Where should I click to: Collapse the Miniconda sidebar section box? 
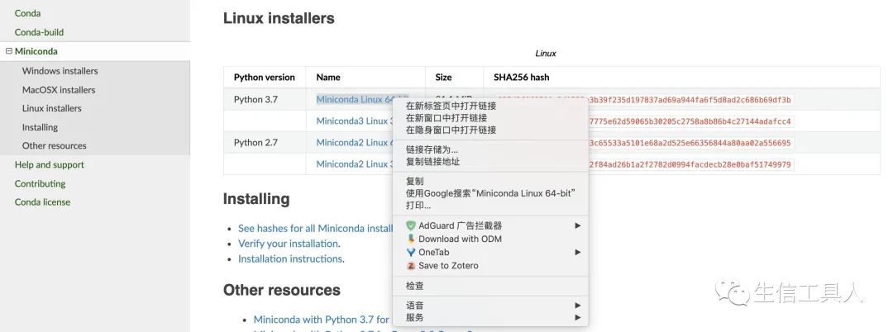point(8,51)
